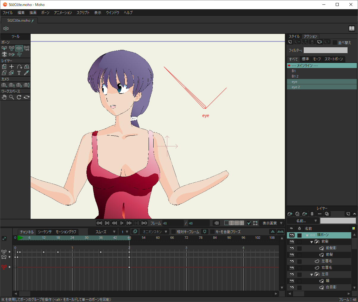Hide the 頭ボーン layer
This screenshot has height=302, width=358.
(292, 235)
